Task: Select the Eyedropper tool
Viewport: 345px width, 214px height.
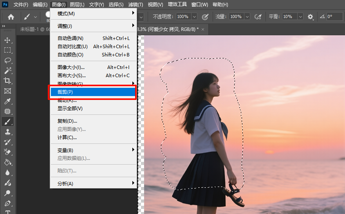Action: click(x=7, y=101)
